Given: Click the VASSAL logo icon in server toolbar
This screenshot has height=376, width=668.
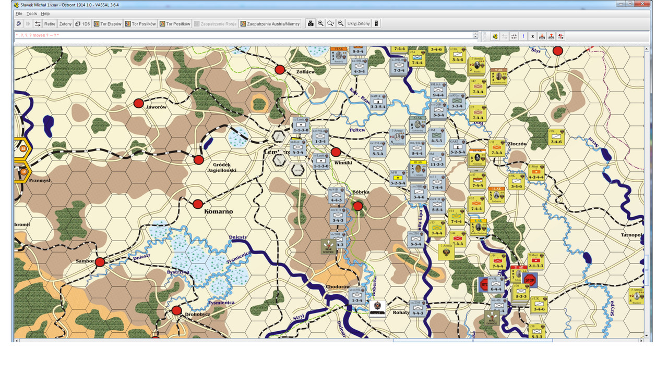Looking at the screenshot, I should (495, 36).
